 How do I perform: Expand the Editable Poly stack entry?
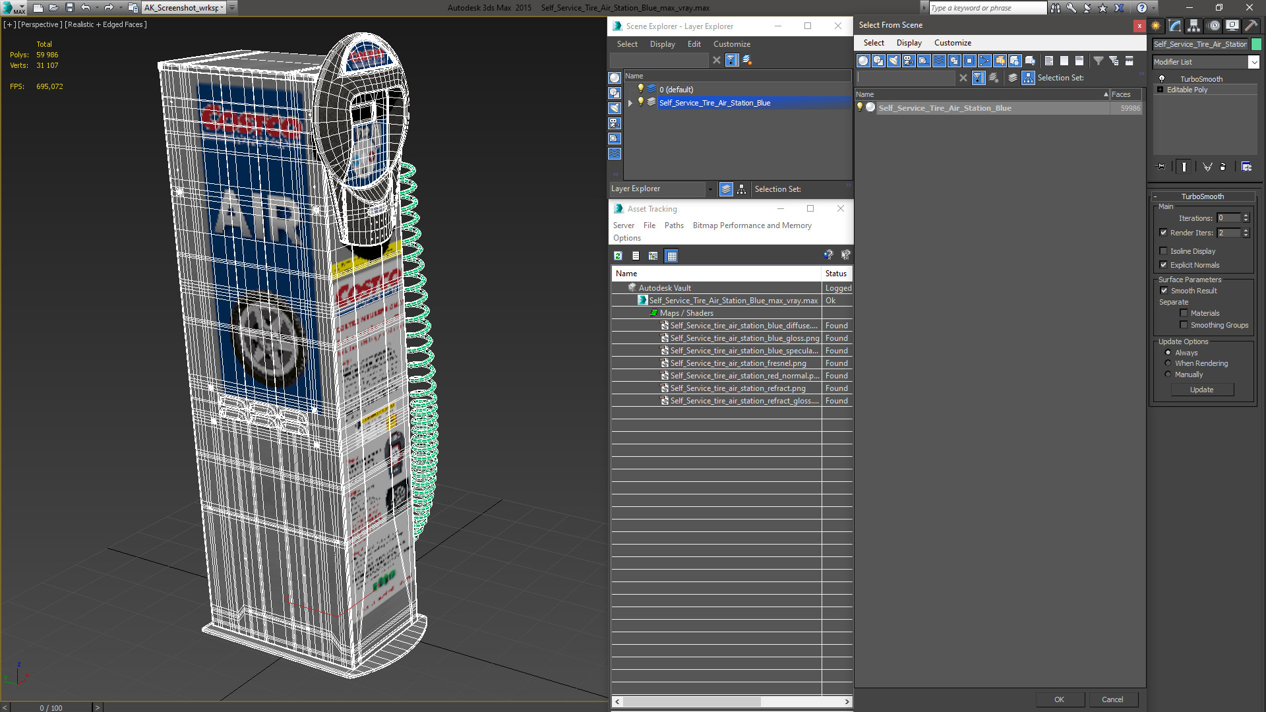coord(1160,90)
